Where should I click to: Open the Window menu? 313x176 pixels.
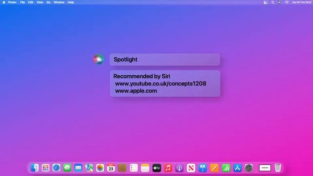pyautogui.click(x=59, y=2)
